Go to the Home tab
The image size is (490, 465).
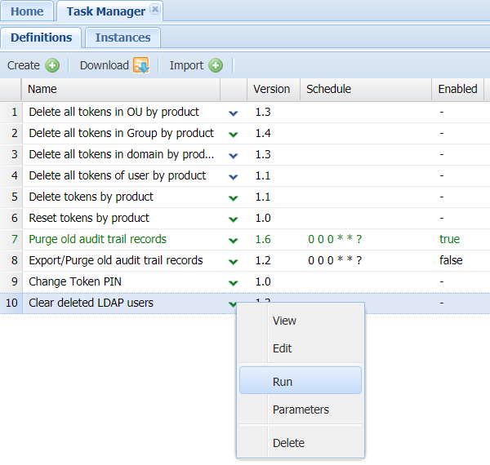[x=27, y=11]
